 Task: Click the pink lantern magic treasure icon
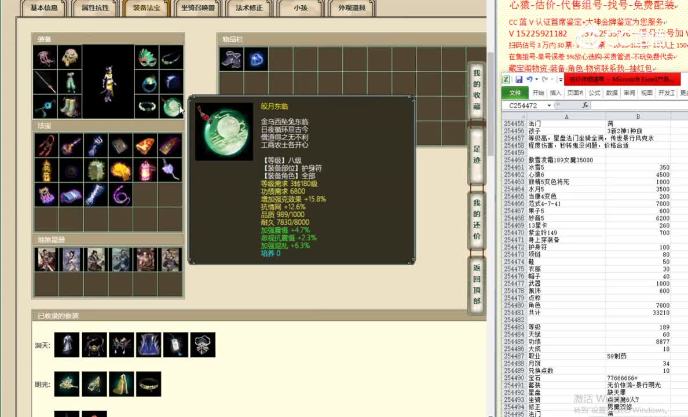click(x=146, y=170)
